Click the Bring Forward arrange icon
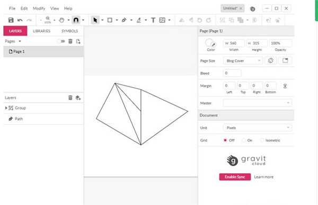The image size is (318, 205). click(269, 20)
